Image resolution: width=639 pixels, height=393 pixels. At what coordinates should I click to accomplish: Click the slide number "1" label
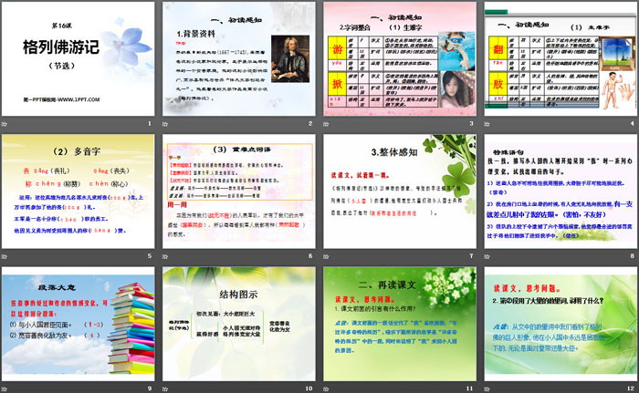150,123
